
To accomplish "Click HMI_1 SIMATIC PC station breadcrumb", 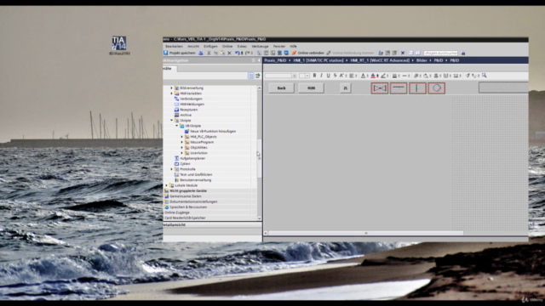I will coord(318,60).
